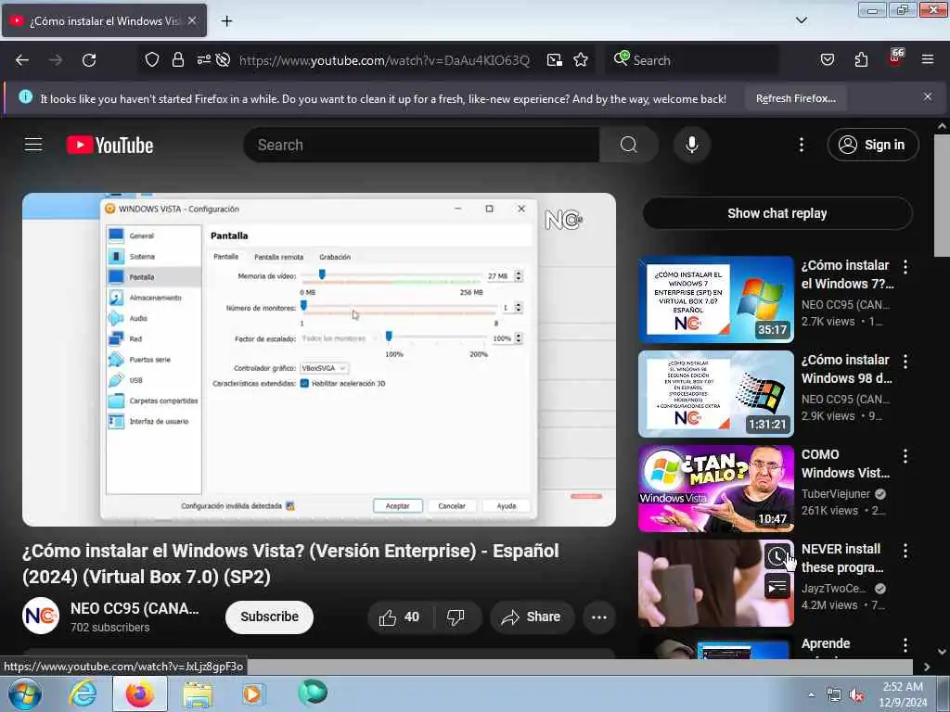Image resolution: width=950 pixels, height=712 pixels.
Task: Open the extension icon with 66 badge
Action: pyautogui.click(x=895, y=58)
